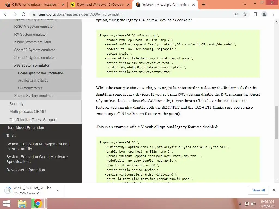Image resolution: width=279 pixels, height=209 pixels.
Task: Go to the Security section
Action: [17, 104]
